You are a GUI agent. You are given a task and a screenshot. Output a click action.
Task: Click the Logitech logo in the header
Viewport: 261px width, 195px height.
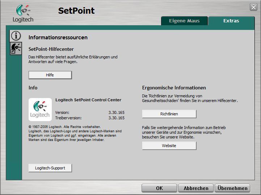tap(23, 13)
